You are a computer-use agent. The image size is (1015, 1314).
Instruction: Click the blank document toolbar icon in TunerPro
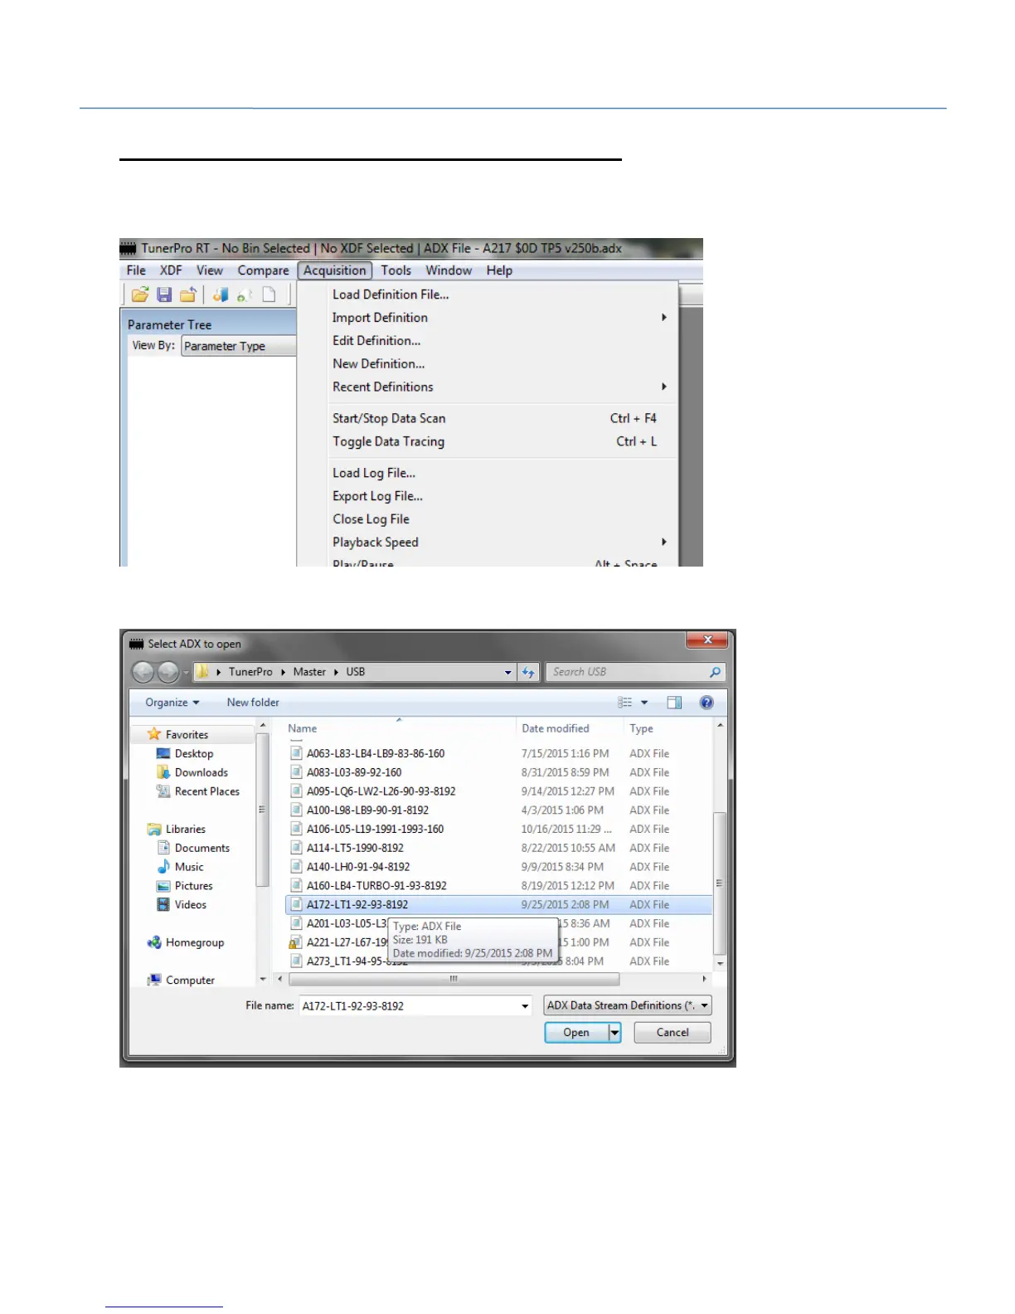(269, 294)
